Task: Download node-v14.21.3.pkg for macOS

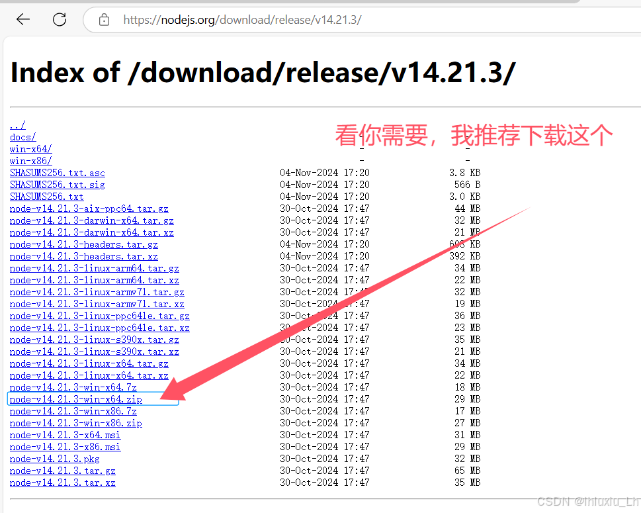Action: pyautogui.click(x=55, y=459)
